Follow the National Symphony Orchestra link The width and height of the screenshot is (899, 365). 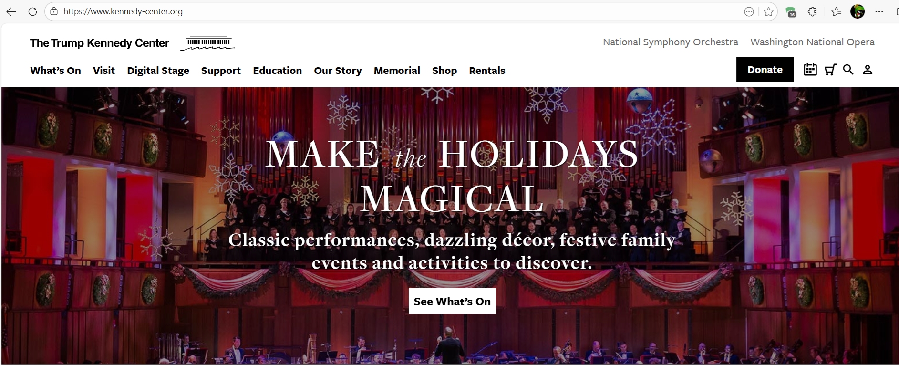[x=670, y=42]
